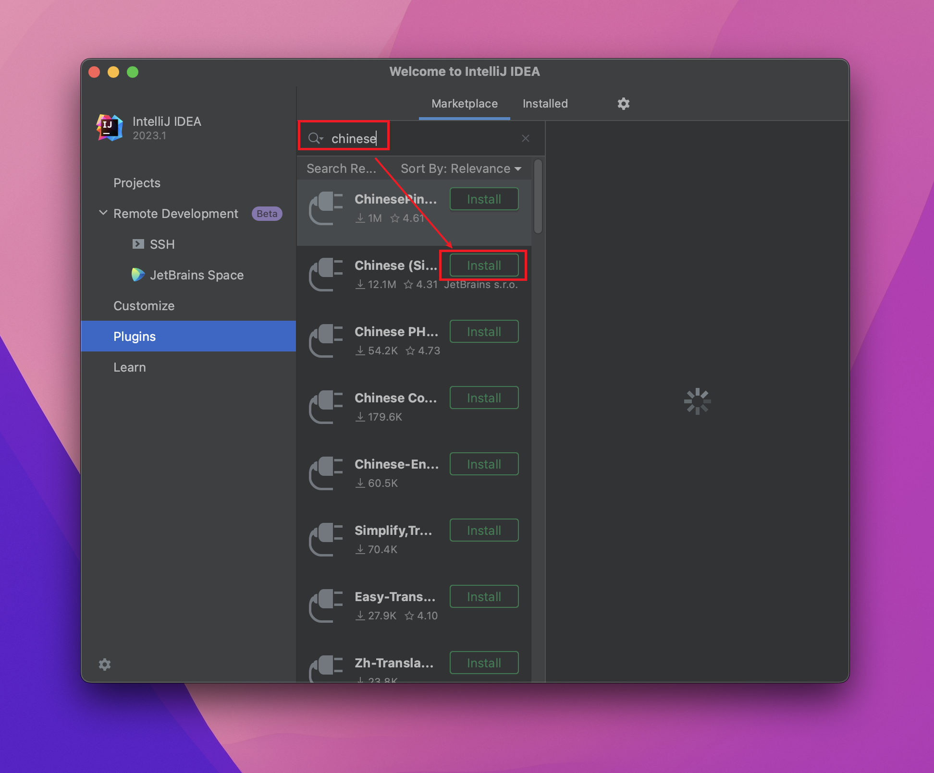934x773 pixels.
Task: Select the Customize menu item
Action: (143, 305)
